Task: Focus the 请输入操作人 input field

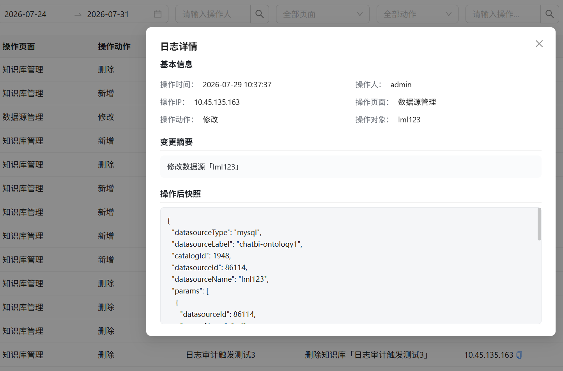Action: tap(213, 14)
